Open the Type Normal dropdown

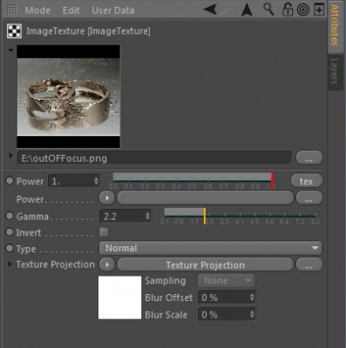point(211,248)
